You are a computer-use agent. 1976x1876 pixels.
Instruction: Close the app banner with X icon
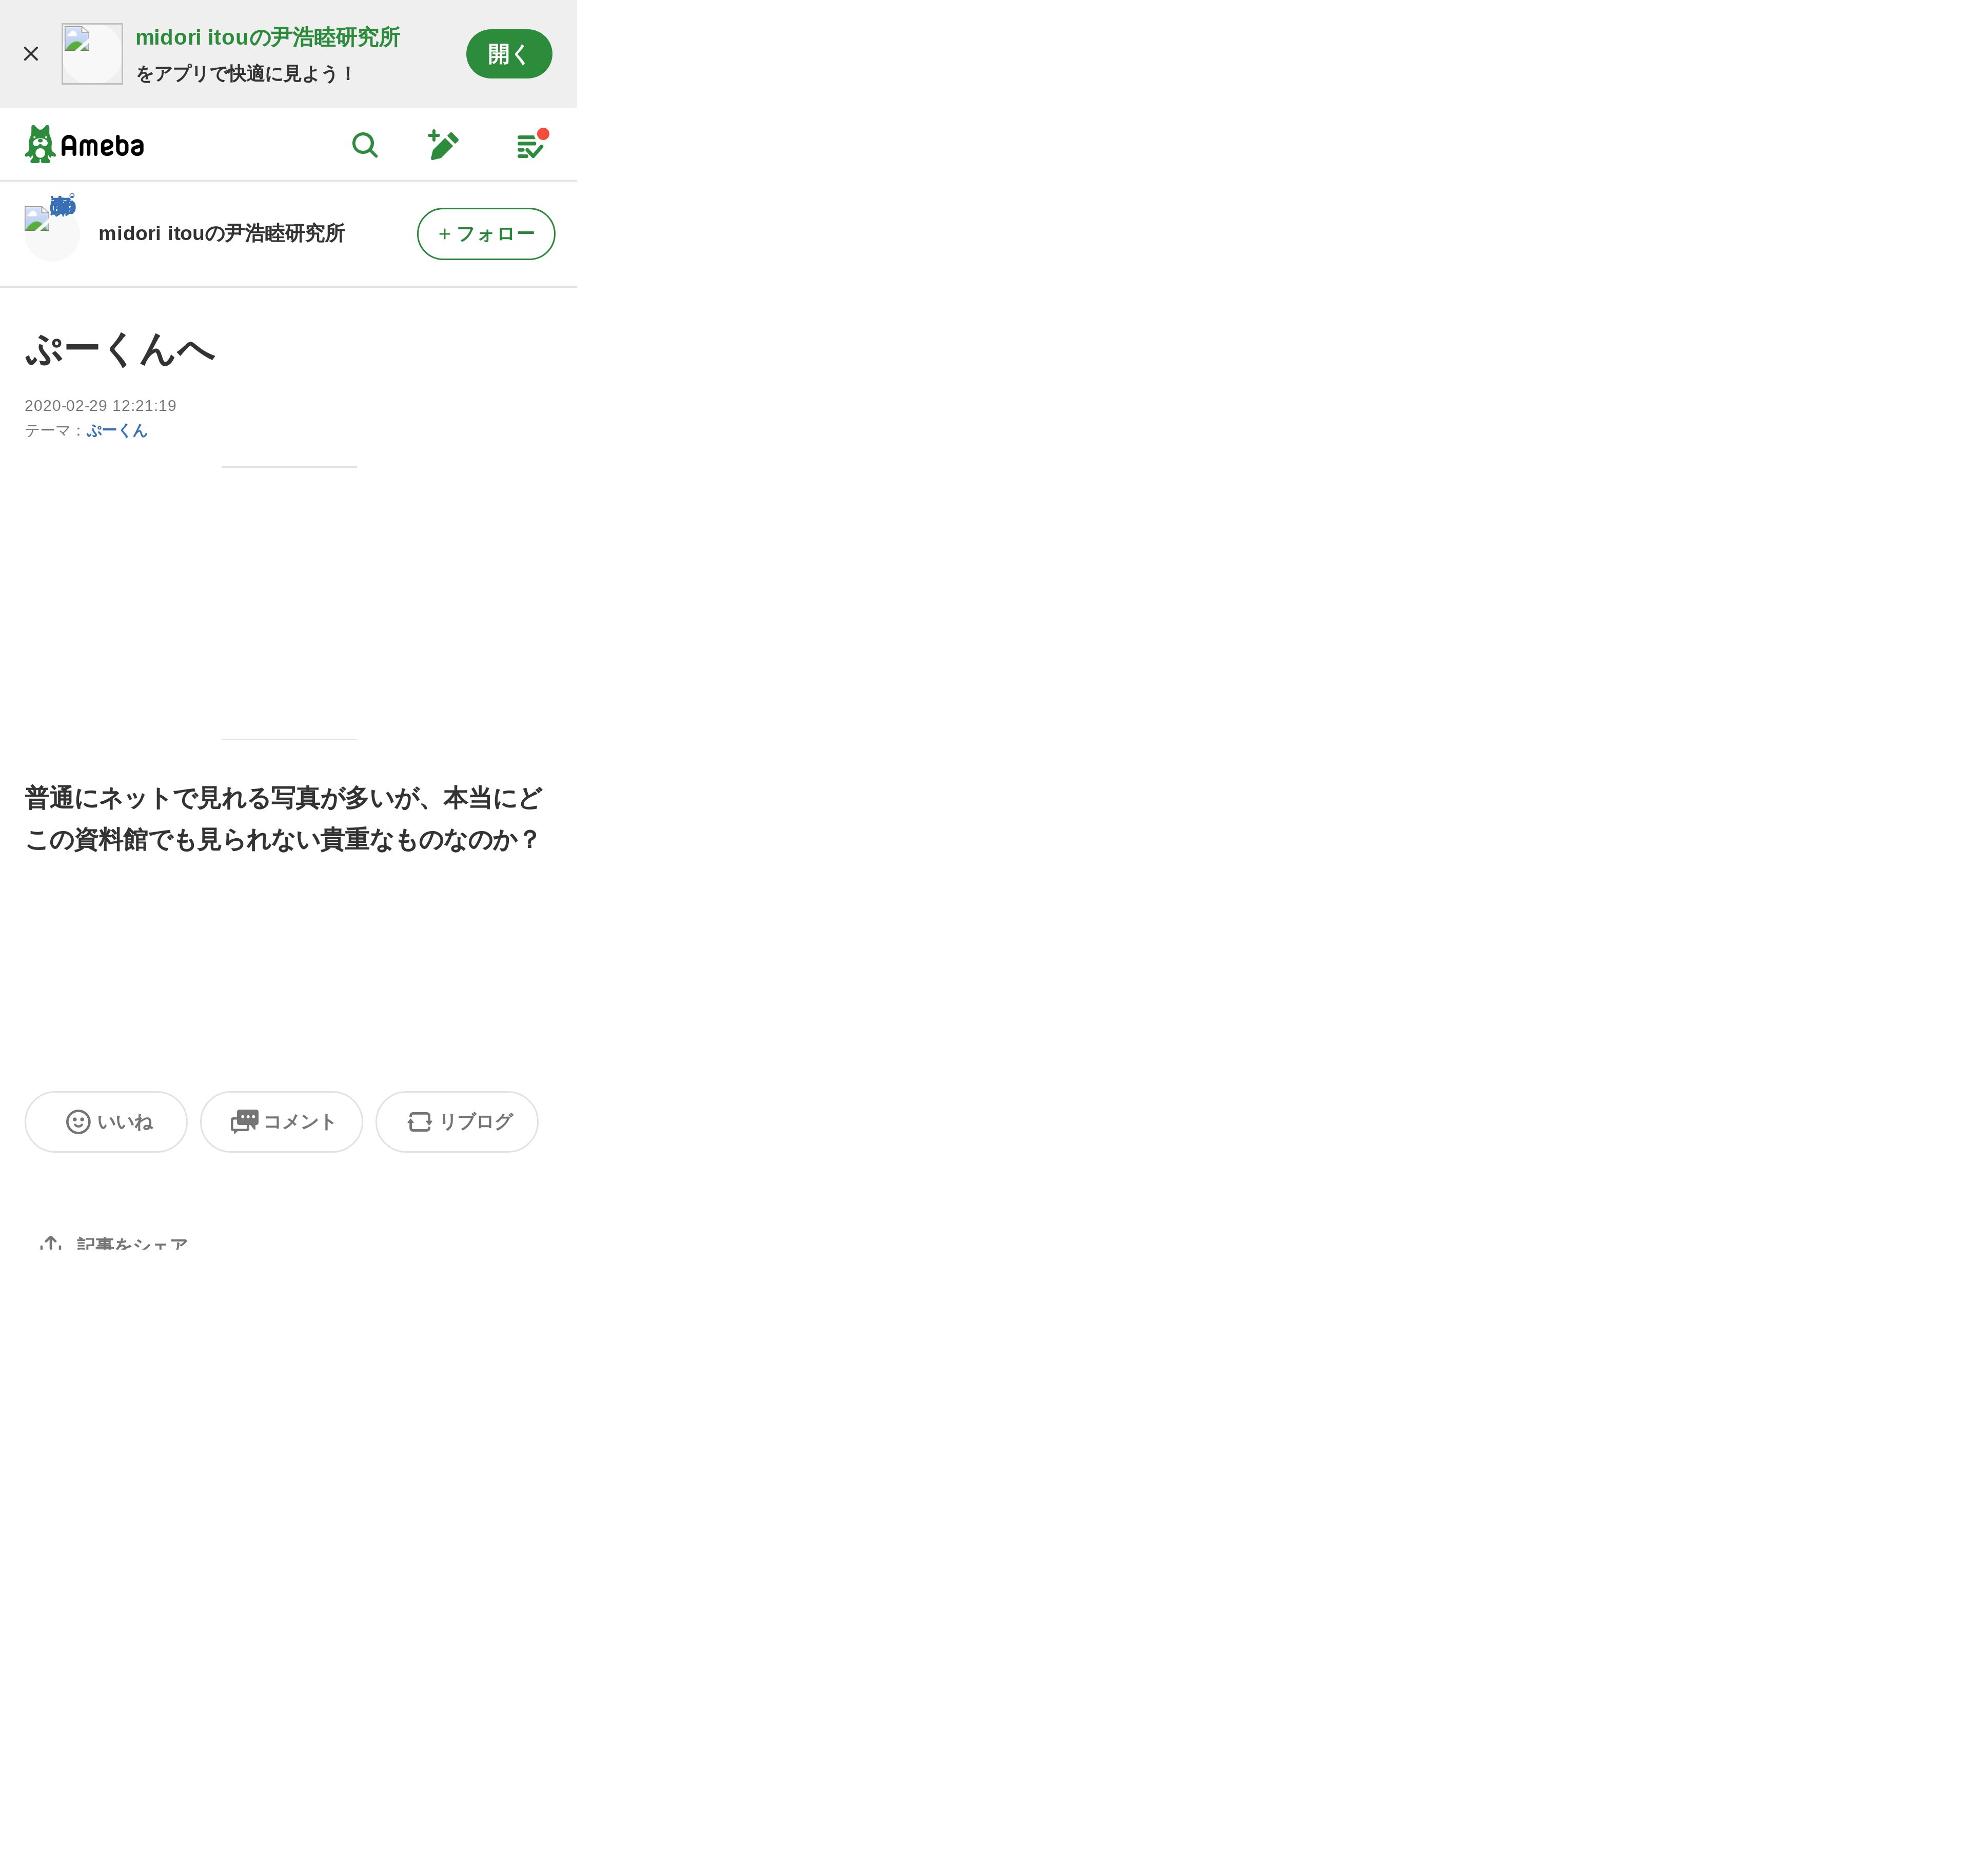pyautogui.click(x=31, y=54)
